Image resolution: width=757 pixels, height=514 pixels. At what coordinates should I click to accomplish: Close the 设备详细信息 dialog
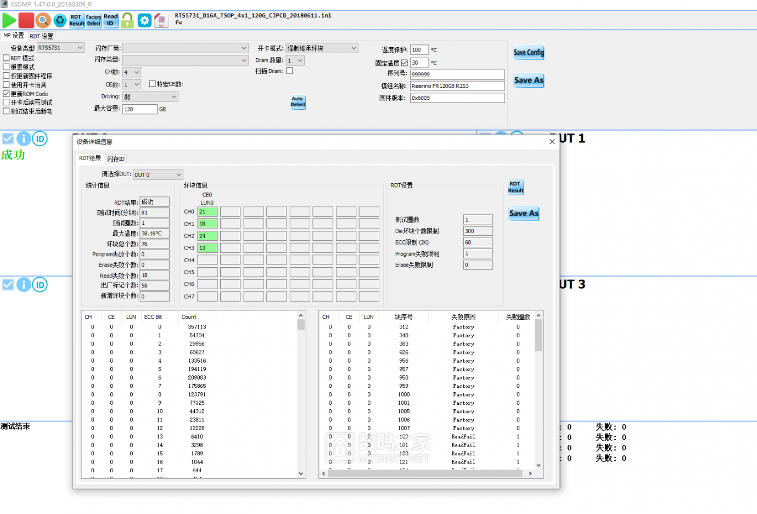(x=552, y=142)
